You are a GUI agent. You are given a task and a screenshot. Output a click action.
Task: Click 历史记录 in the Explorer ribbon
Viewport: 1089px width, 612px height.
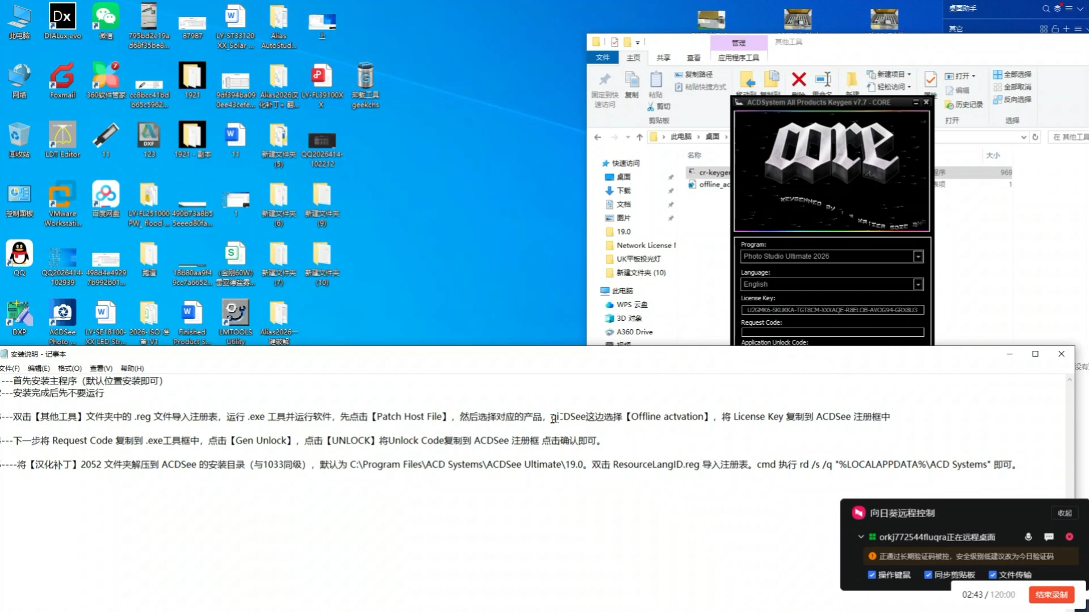tap(964, 104)
